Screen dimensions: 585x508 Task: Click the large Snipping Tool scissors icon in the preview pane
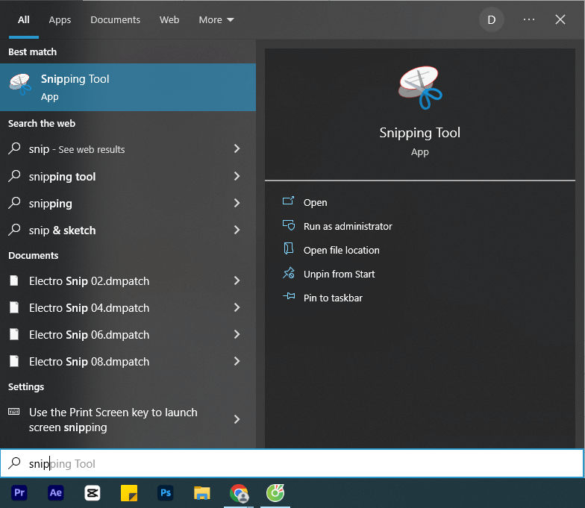pos(419,88)
